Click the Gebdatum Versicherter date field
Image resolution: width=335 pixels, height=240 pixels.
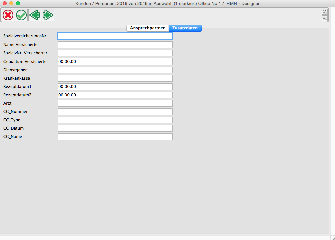(115, 62)
